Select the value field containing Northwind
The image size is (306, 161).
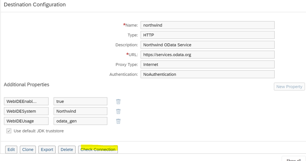[80, 111]
